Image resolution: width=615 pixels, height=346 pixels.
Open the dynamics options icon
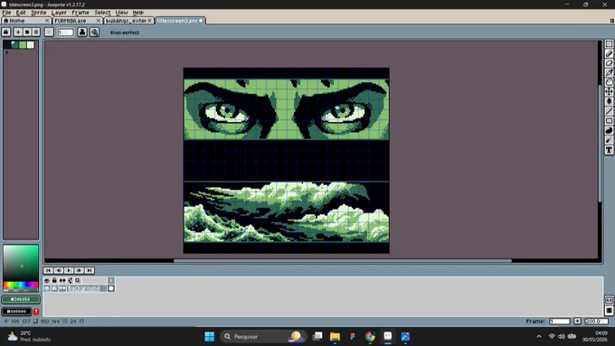coord(95,33)
